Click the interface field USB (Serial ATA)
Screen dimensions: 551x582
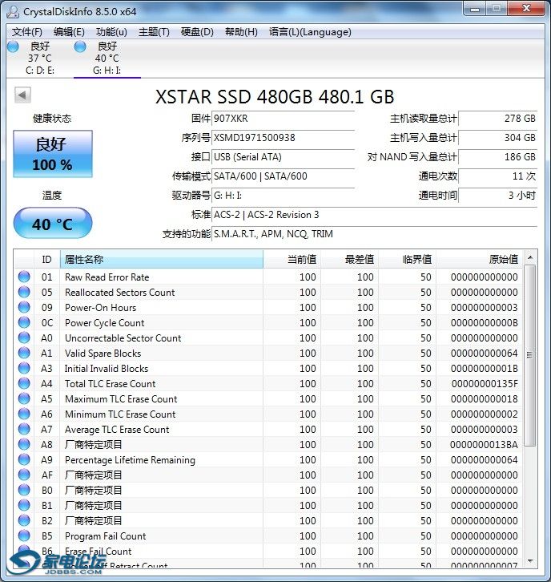284,157
